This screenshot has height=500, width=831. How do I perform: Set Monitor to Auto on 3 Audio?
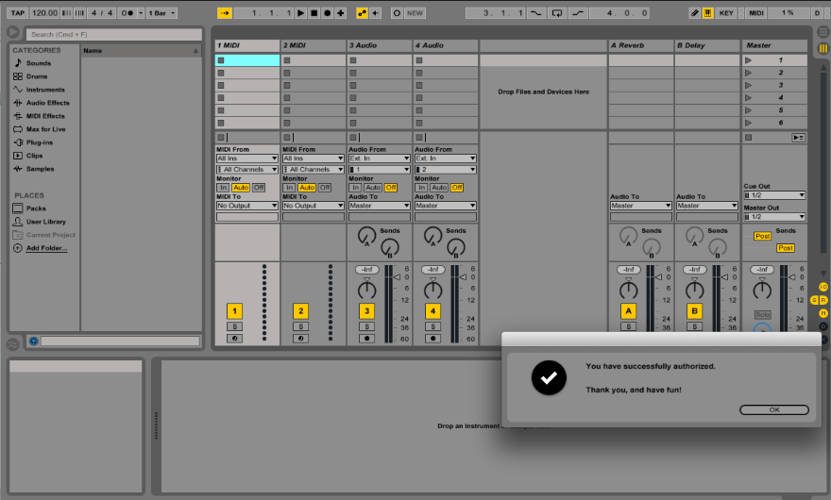click(x=373, y=188)
